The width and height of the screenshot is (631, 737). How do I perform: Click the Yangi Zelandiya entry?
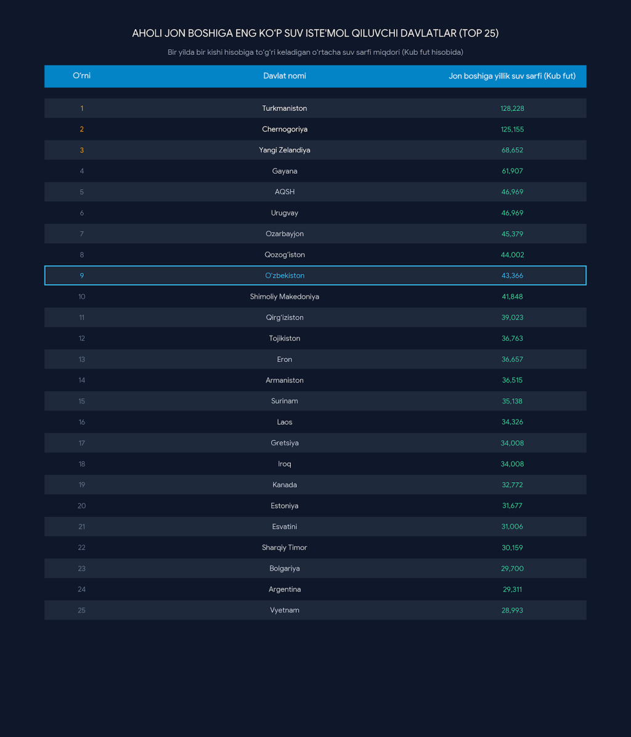[x=285, y=150]
